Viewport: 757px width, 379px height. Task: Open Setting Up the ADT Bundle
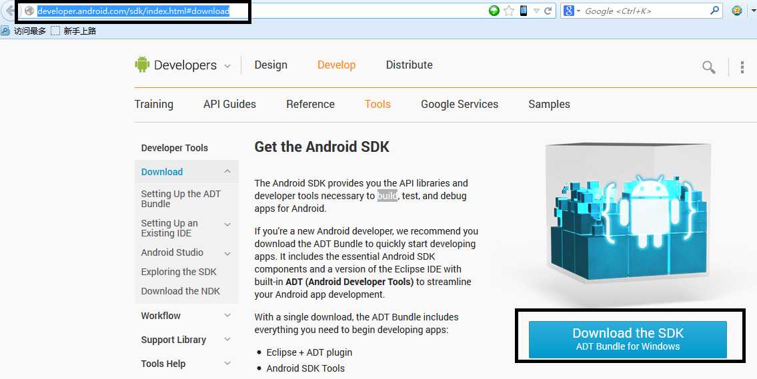pos(181,198)
